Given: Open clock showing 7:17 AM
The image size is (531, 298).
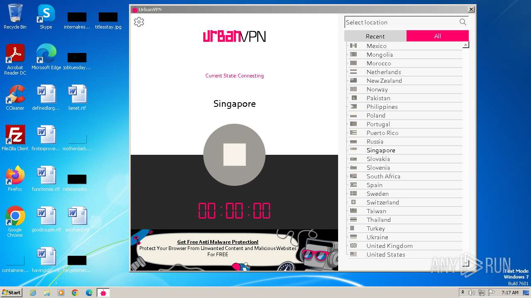Looking at the screenshot, I should [510, 293].
